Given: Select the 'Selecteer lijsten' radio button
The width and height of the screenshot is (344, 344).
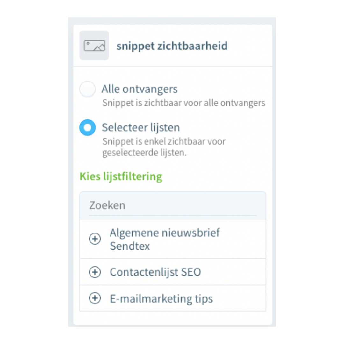Looking at the screenshot, I should click(x=87, y=127).
